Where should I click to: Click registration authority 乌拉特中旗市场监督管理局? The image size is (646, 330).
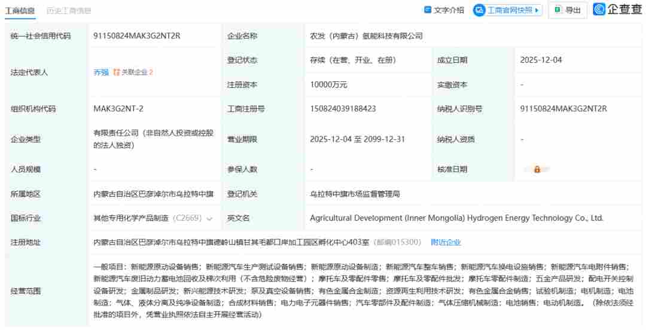355,194
